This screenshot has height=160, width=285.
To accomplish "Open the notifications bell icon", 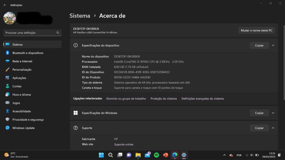I will (x=279, y=155).
